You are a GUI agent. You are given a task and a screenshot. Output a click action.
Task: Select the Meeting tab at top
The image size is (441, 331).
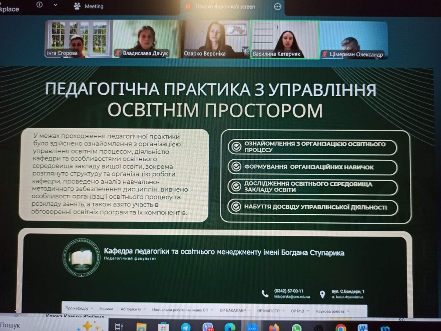tap(94, 6)
